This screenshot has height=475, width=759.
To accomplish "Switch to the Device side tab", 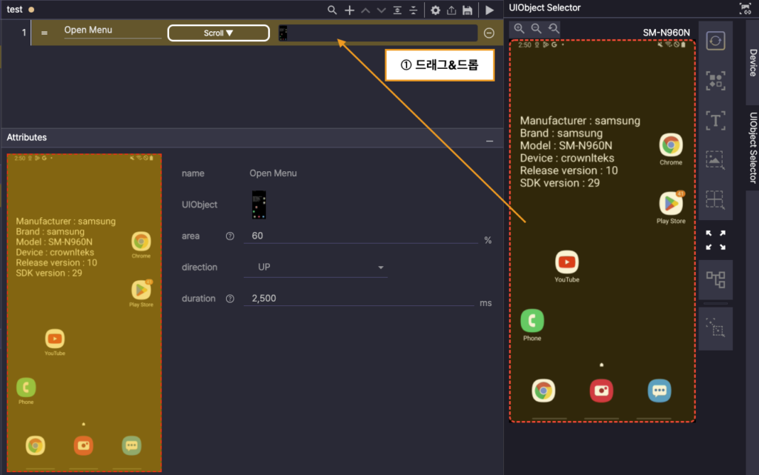I will coord(752,63).
